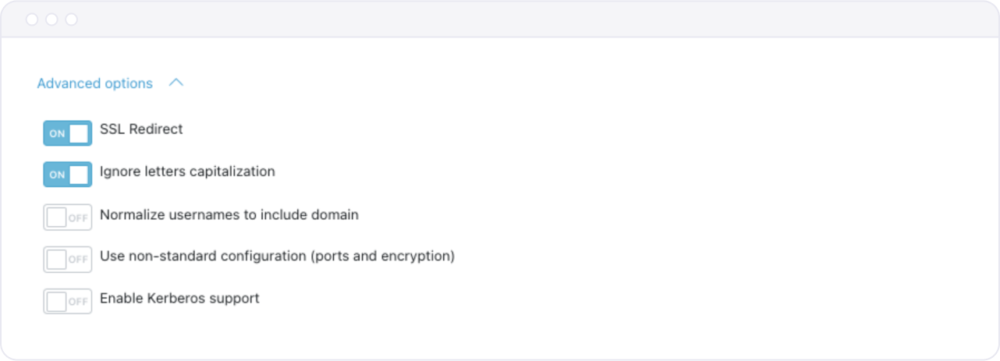
Task: Click the rightmost window control circle
Action: pos(71,19)
